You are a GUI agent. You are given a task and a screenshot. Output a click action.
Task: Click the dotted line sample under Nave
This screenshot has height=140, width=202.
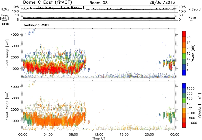click(192, 20)
